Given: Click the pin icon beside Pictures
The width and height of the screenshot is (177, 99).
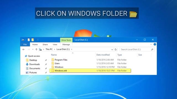Looking at the screenshot, I should pyautogui.click(x=46, y=73).
